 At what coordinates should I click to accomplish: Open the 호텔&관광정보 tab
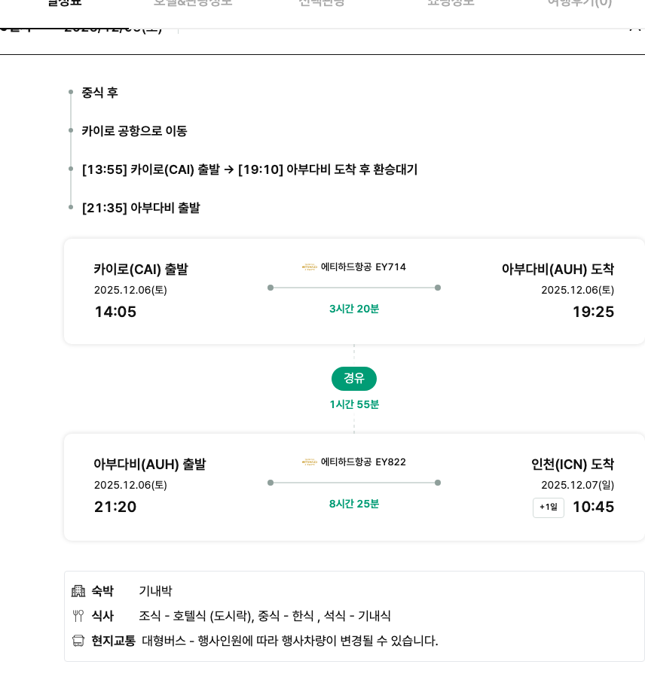193,2
